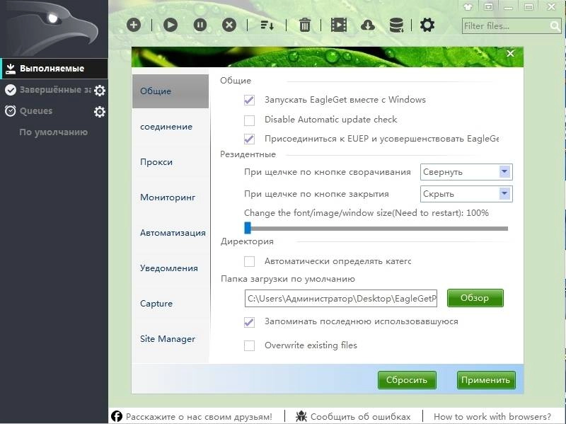Open gear next to Завершённые
This screenshot has height=424, width=566.
100,91
